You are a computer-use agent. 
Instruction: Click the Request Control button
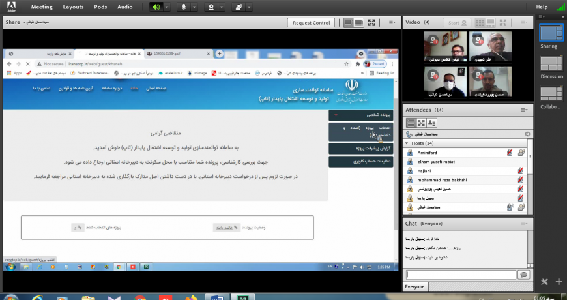tap(312, 22)
